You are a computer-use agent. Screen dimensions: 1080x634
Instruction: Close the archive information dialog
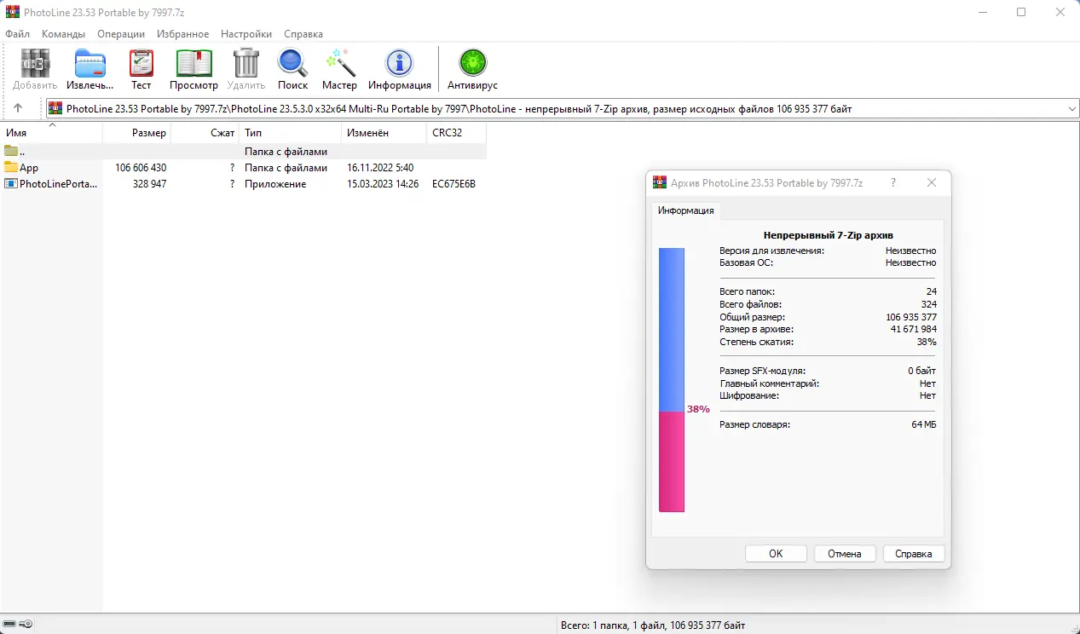pyautogui.click(x=932, y=182)
